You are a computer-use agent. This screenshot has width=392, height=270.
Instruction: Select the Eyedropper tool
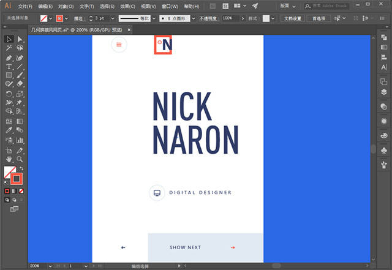(9, 131)
